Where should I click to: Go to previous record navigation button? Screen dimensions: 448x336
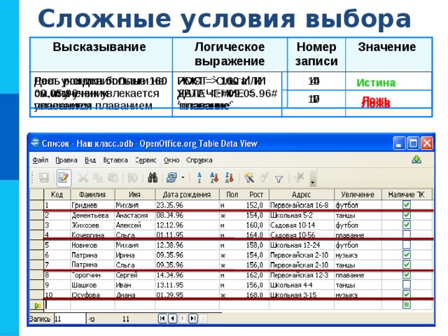[x=173, y=318]
